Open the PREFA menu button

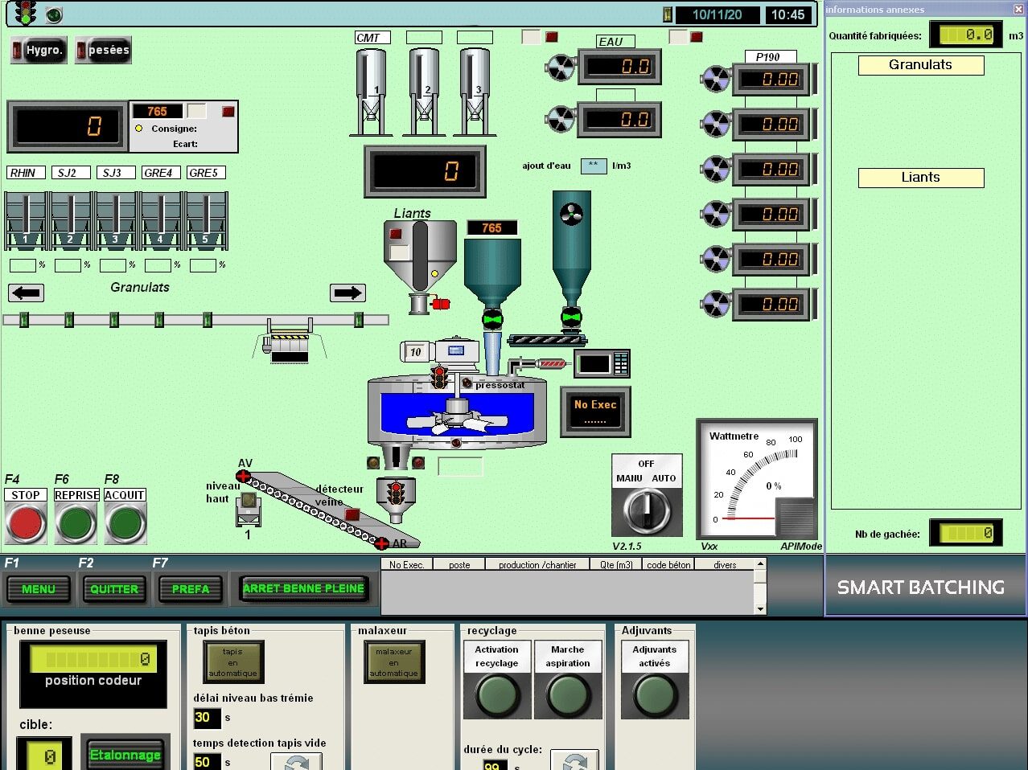coord(191,589)
